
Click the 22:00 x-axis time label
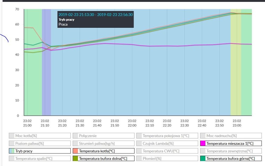point(132,123)
